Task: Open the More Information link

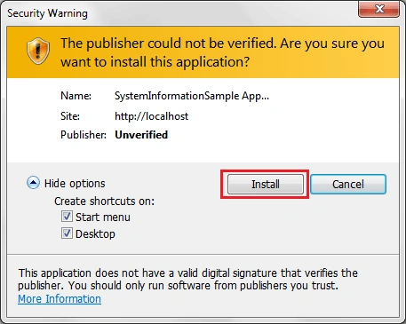Action: click(60, 299)
